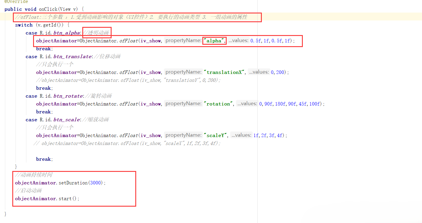Click the 'switch' keyword

[x=24, y=25]
